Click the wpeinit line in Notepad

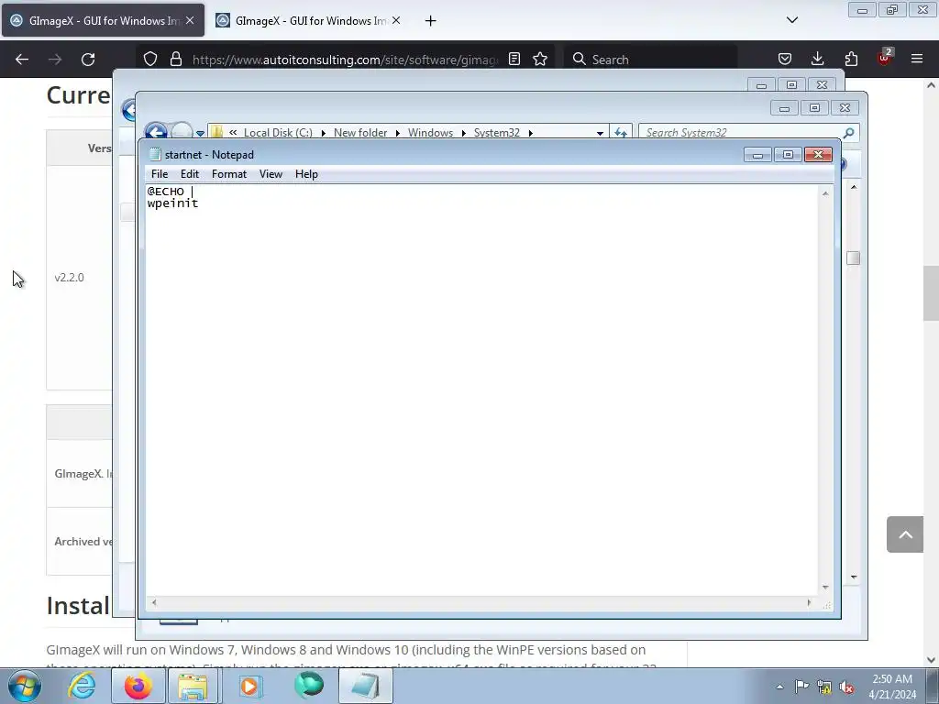(172, 203)
